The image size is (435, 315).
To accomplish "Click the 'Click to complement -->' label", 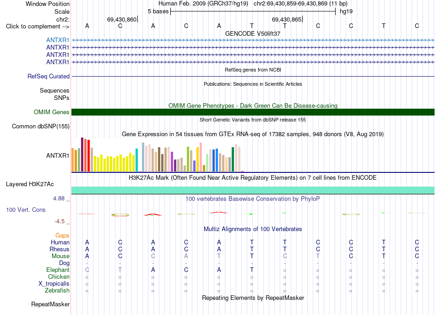I will pos(38,27).
